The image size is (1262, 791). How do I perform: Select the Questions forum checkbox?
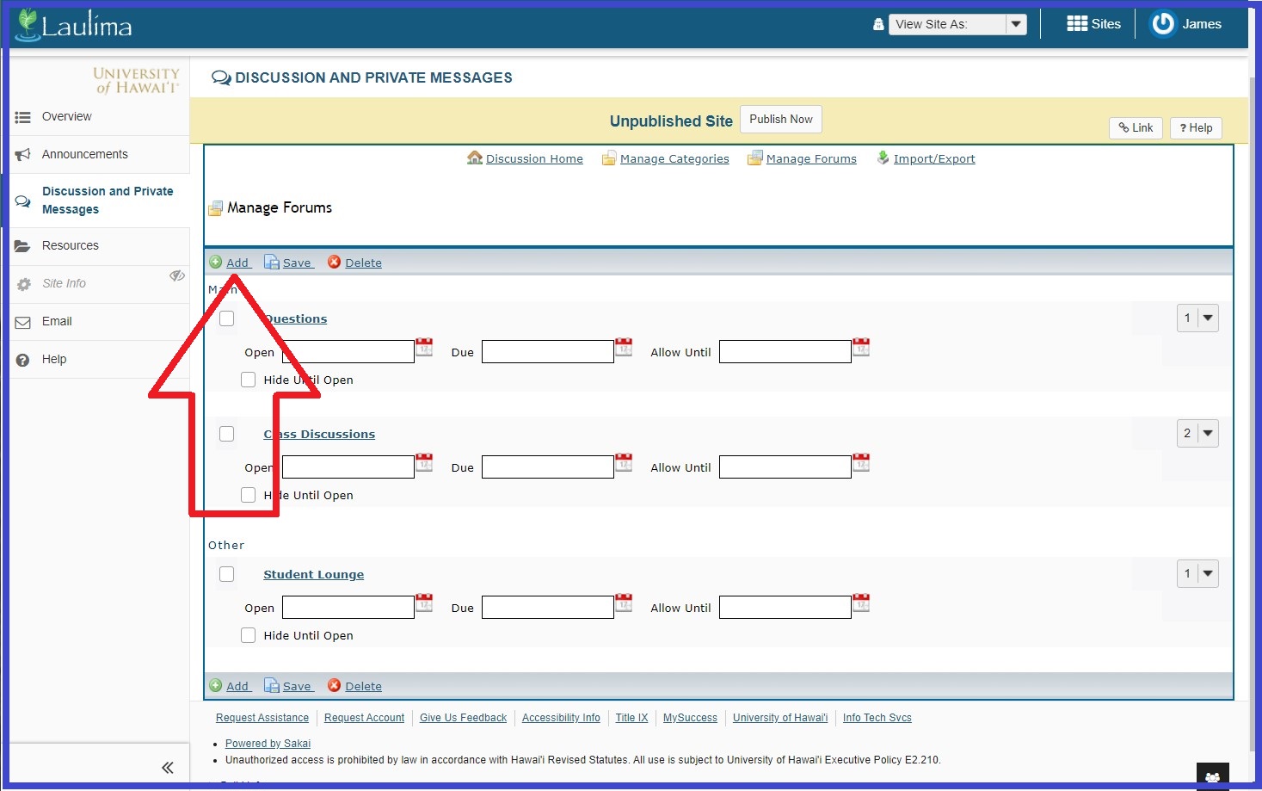point(227,318)
